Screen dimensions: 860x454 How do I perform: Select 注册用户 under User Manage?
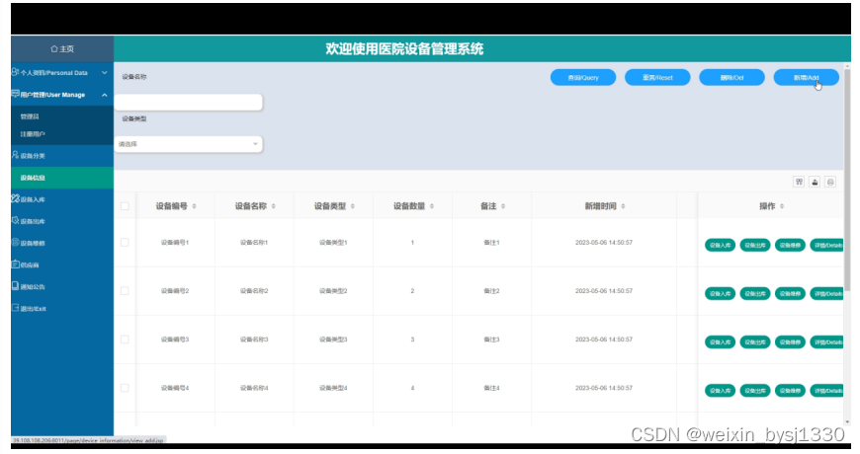(x=33, y=134)
